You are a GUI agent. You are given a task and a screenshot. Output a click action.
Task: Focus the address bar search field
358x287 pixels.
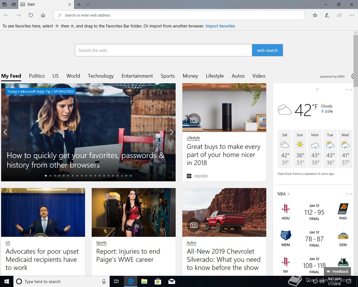pos(179,15)
